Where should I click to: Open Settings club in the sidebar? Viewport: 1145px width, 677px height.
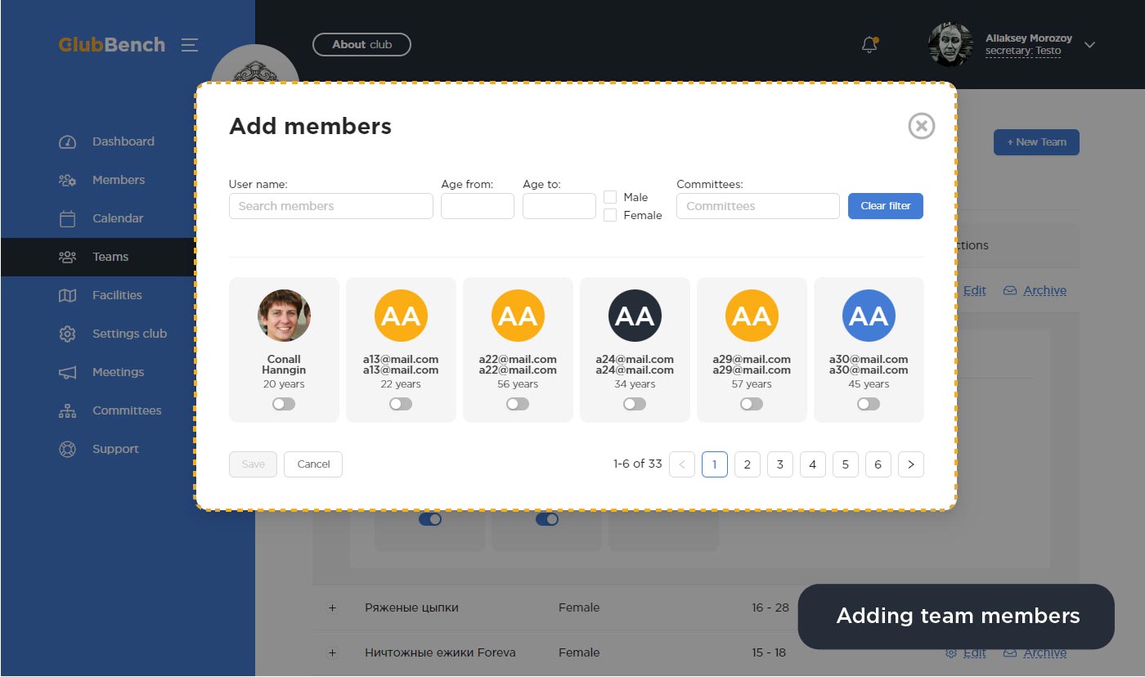coord(128,334)
